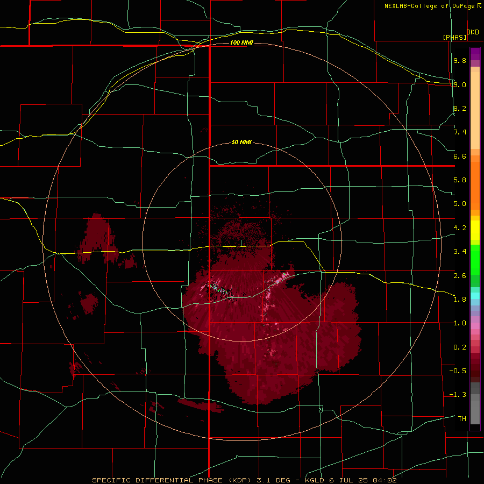
Task: Pick the bright green segment of the color bar
Action: pos(475,259)
